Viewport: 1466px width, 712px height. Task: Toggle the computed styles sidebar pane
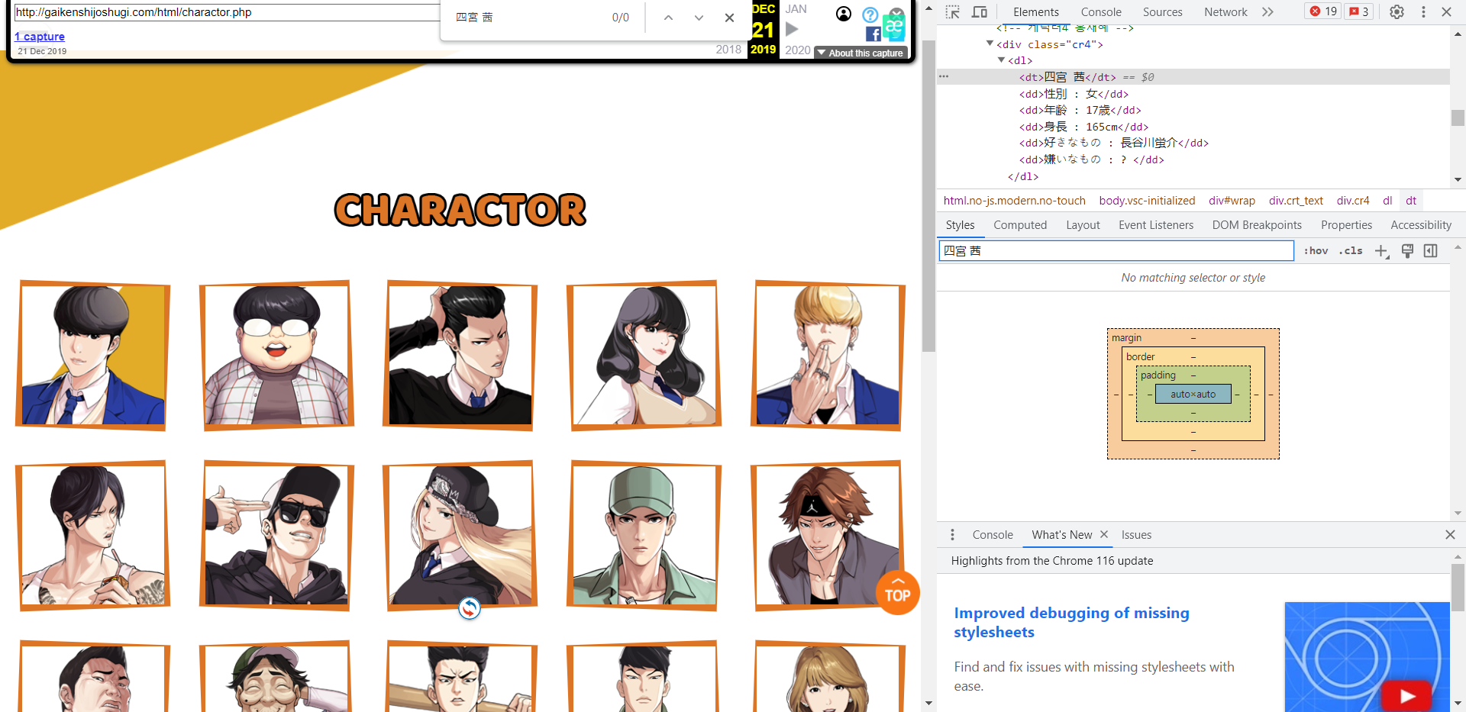coord(1431,251)
